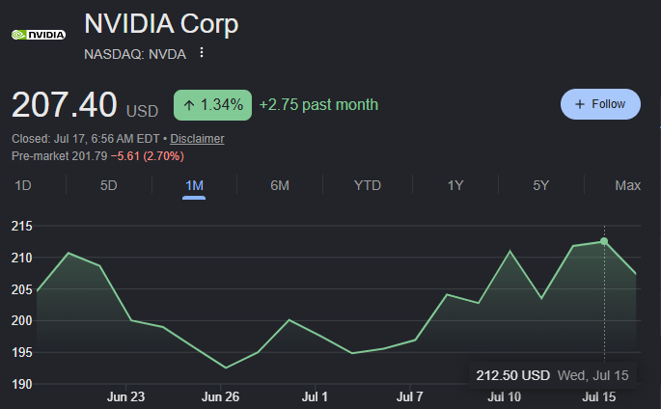Click the Jul 10 date axis label

pyautogui.click(x=504, y=396)
